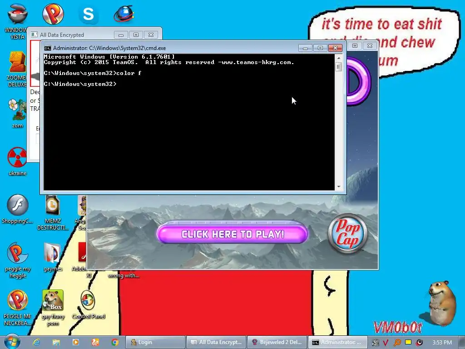Click the cmd window scrollbar thumb
This screenshot has height=349, width=465.
point(338,67)
